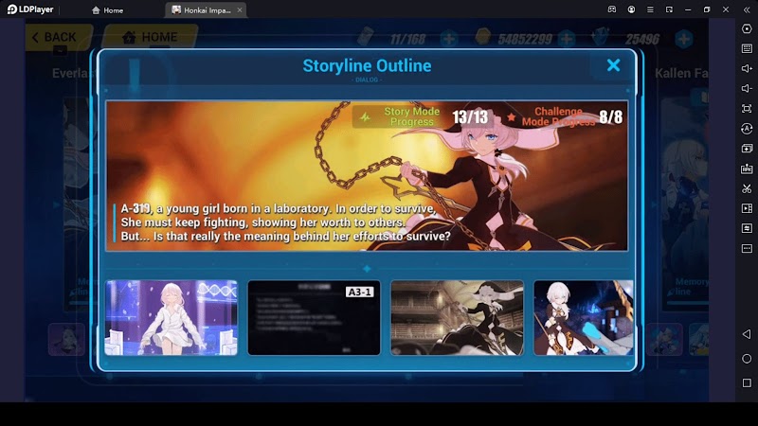Image resolution: width=758 pixels, height=426 pixels.
Task: Open LDPlayer hamburger menu
Action: [x=650, y=9]
